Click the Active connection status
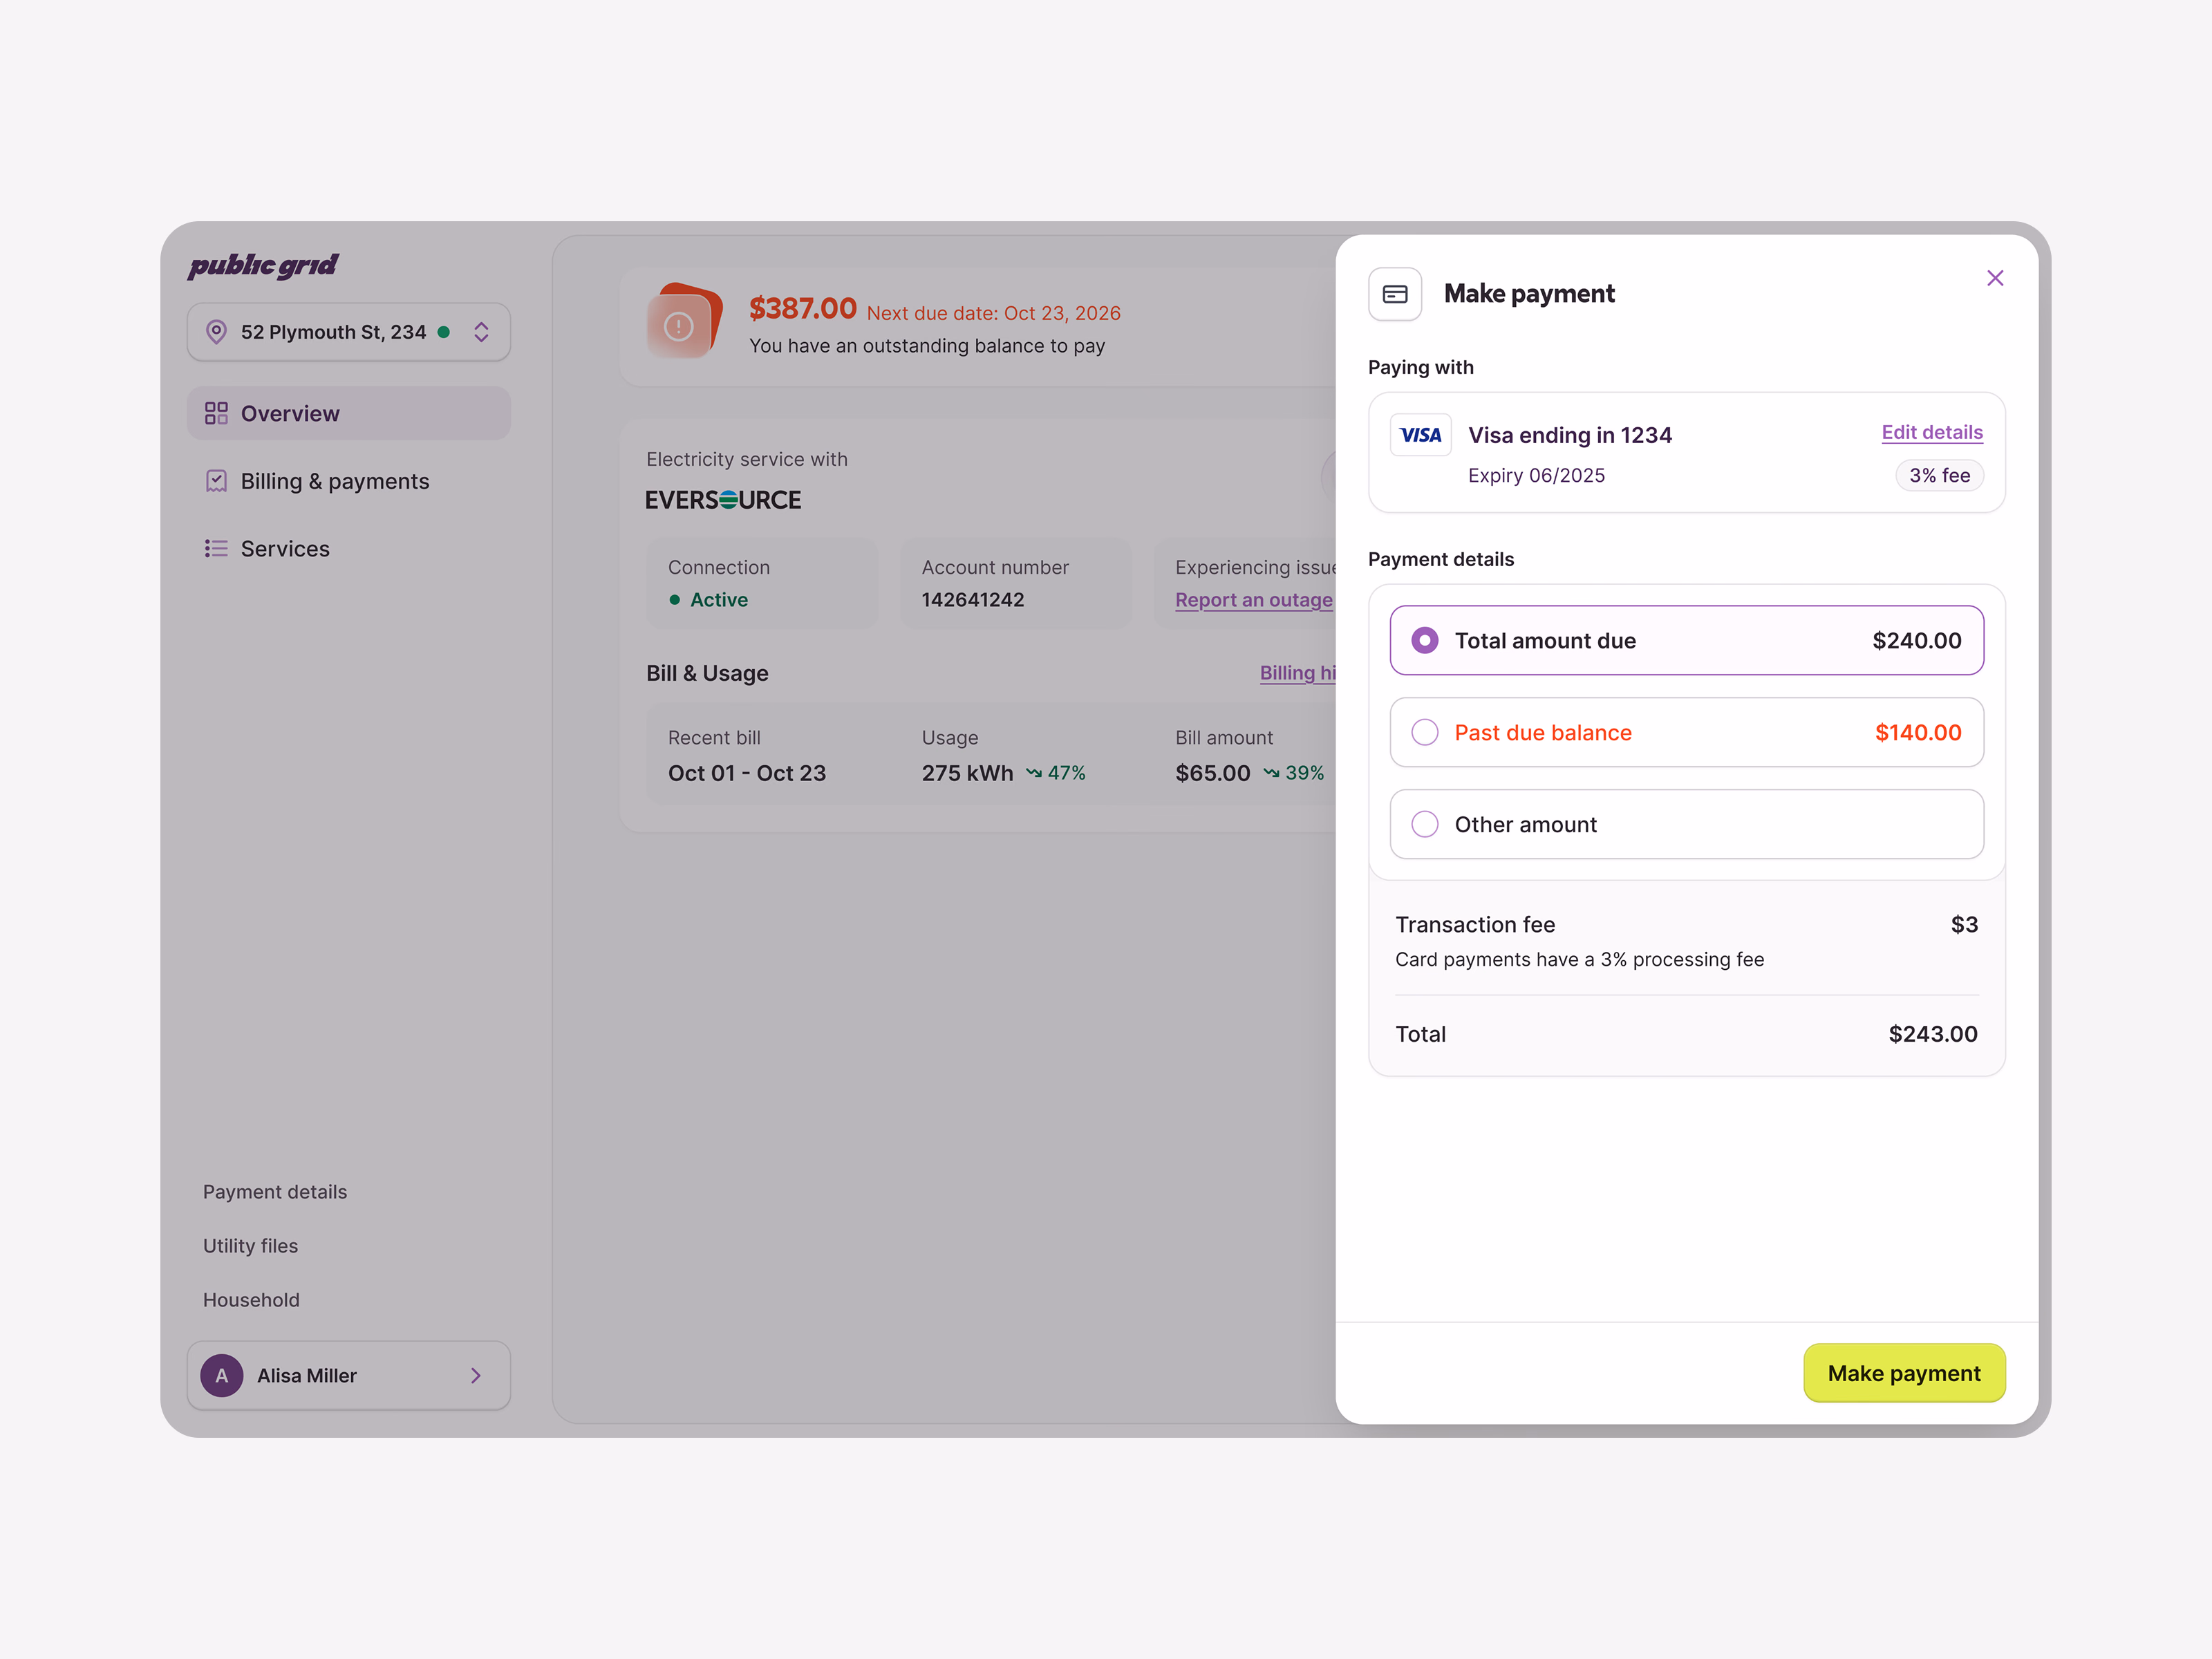The height and width of the screenshot is (1659, 2212). pyautogui.click(x=709, y=600)
